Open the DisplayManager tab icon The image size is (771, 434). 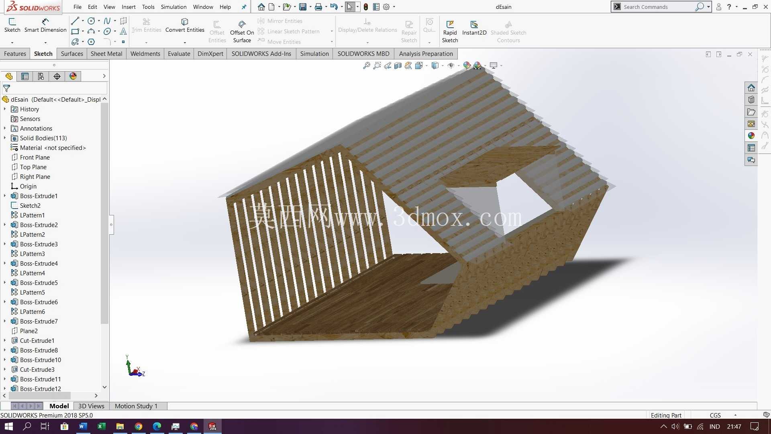[73, 76]
